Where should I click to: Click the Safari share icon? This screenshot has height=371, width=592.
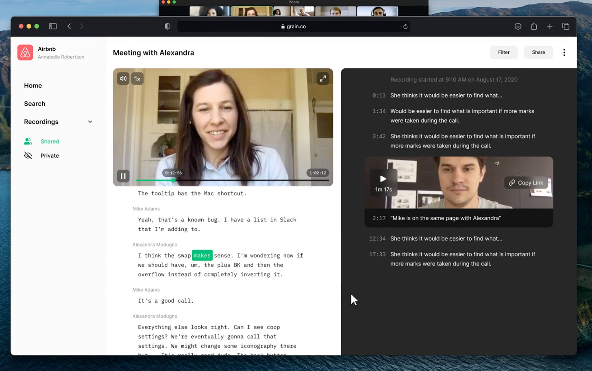point(534,26)
